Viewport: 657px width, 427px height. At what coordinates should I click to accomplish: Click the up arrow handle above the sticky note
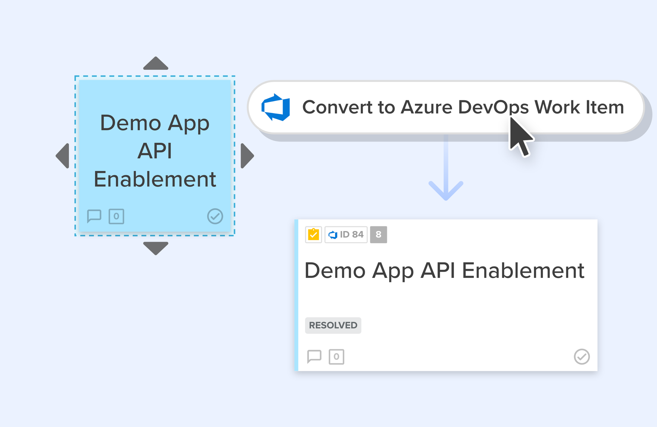(156, 63)
